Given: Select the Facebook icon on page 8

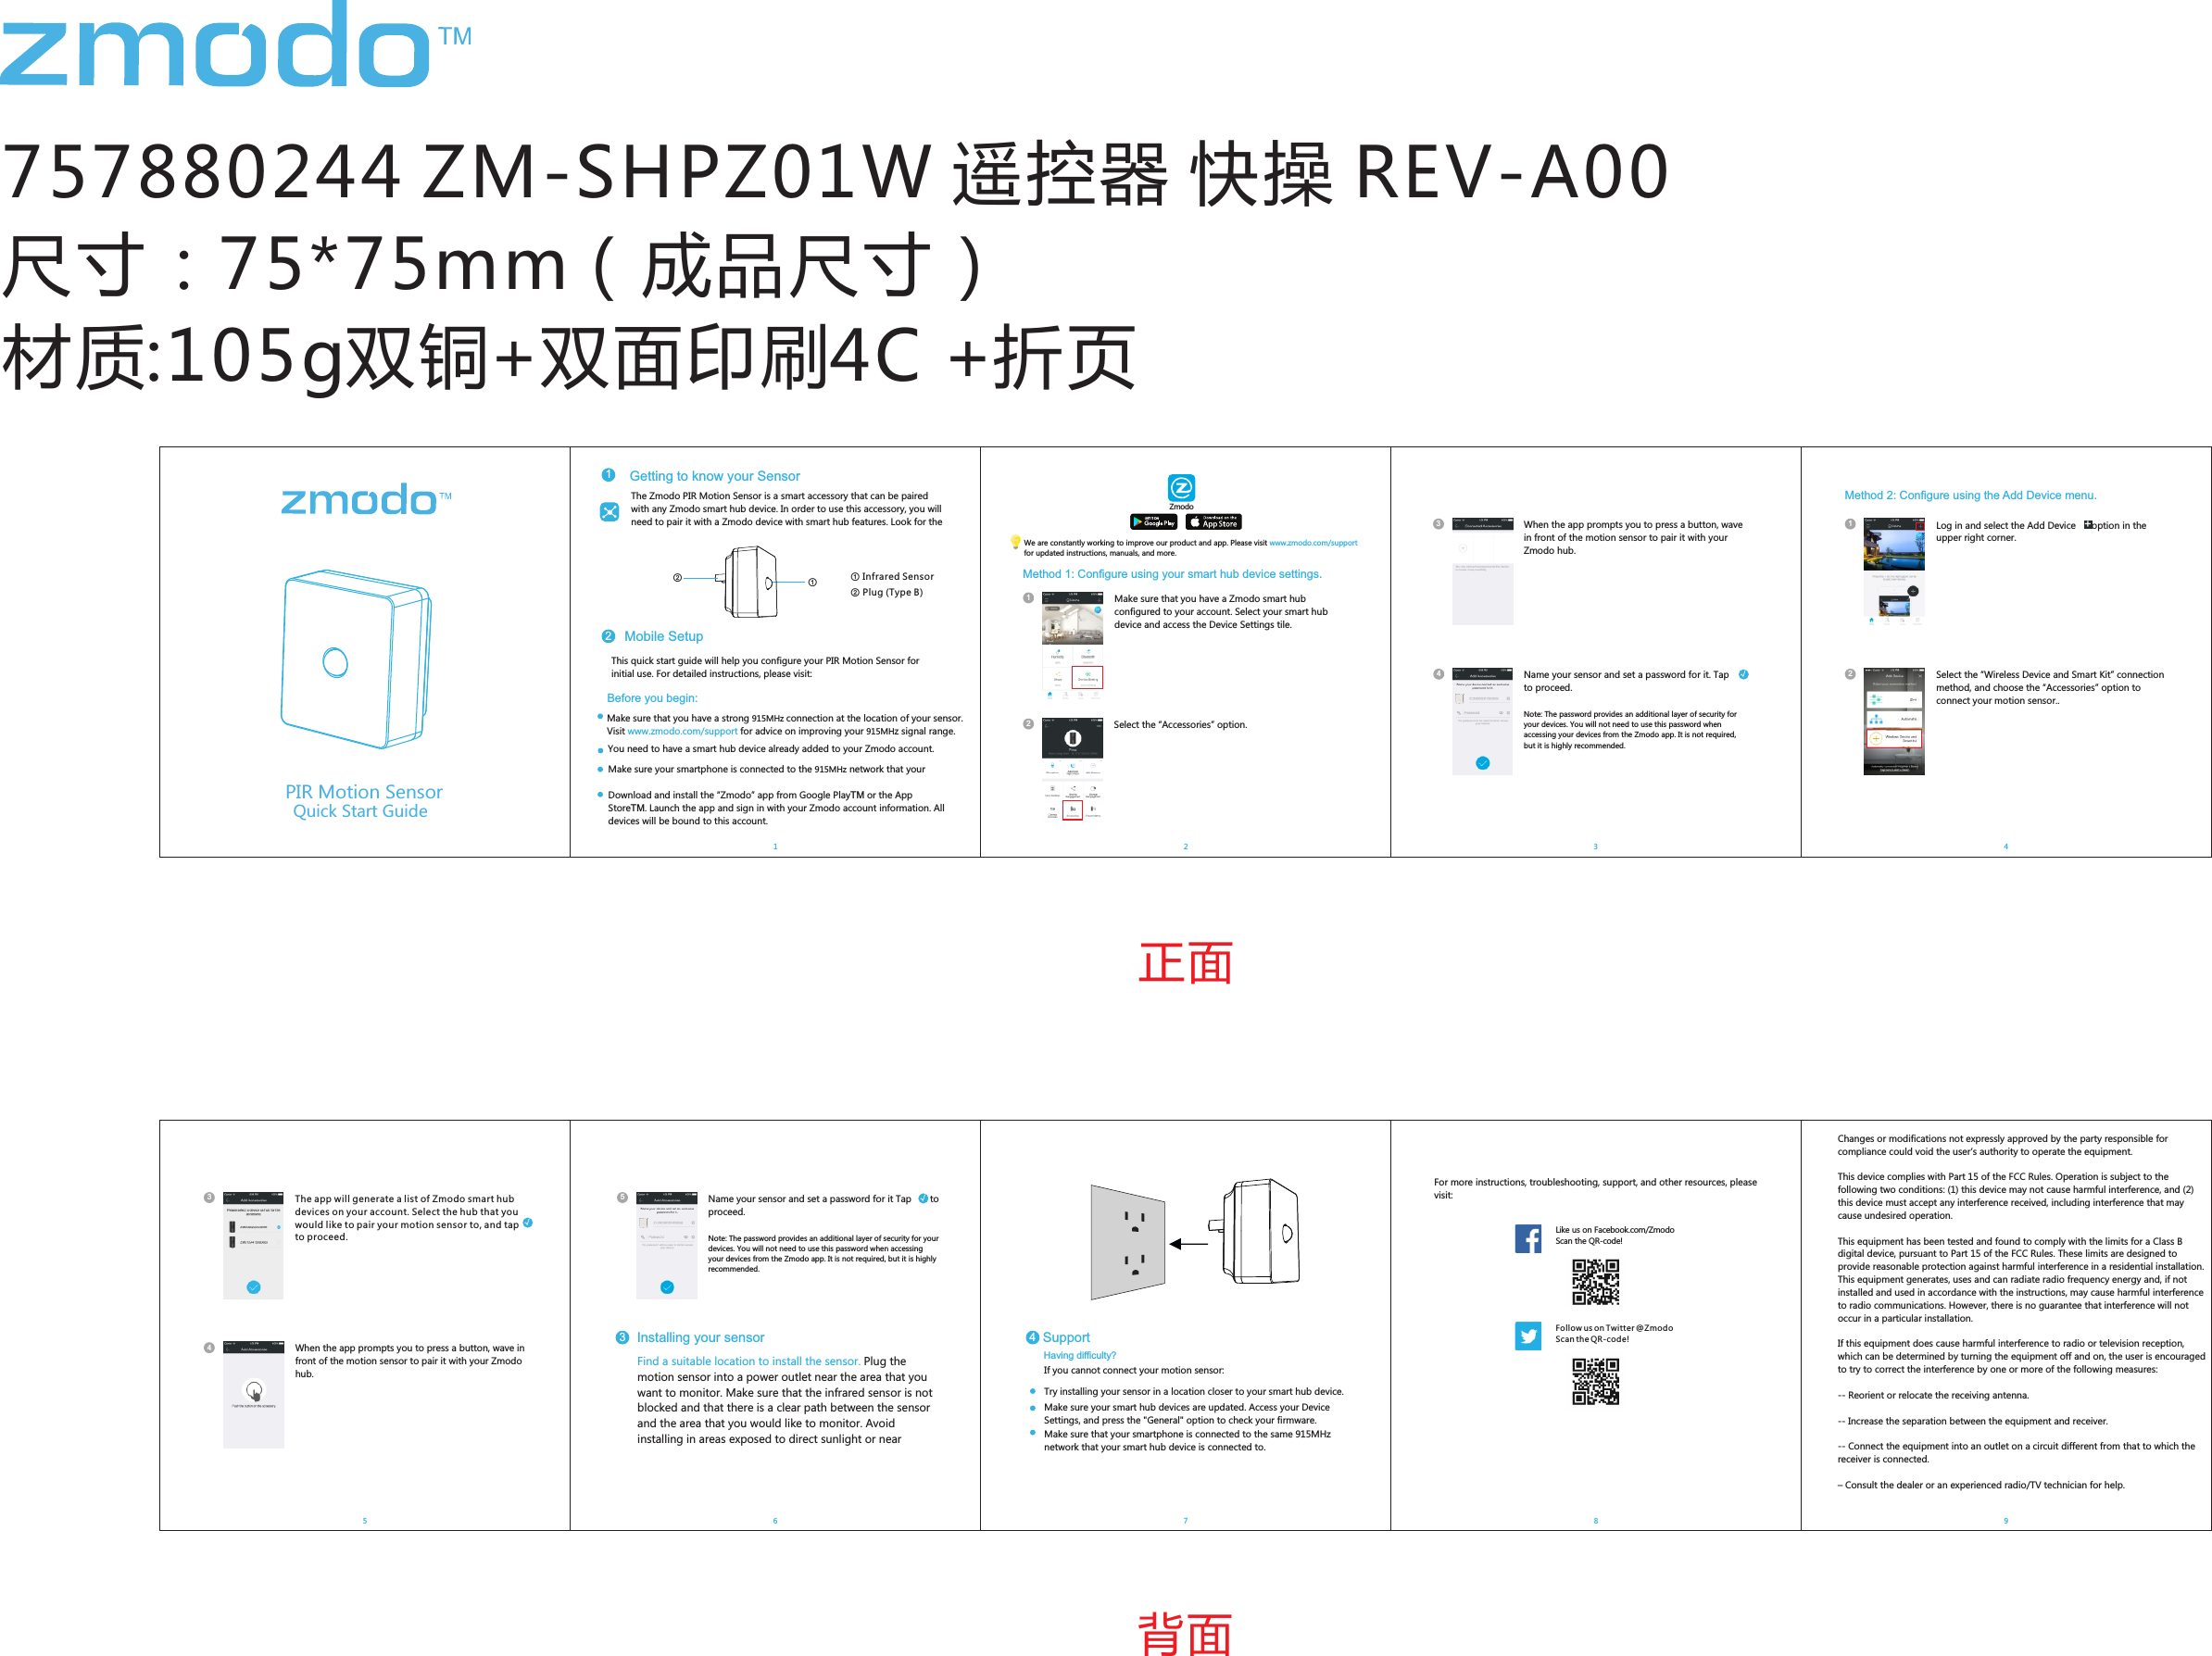Looking at the screenshot, I should tap(1530, 1240).
